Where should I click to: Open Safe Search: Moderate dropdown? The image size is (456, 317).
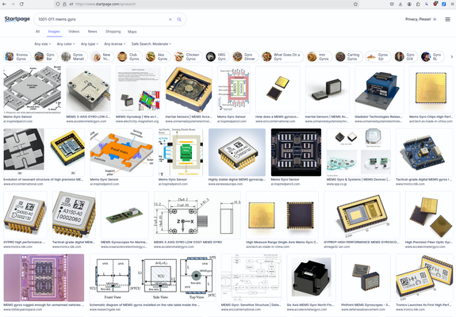point(151,44)
